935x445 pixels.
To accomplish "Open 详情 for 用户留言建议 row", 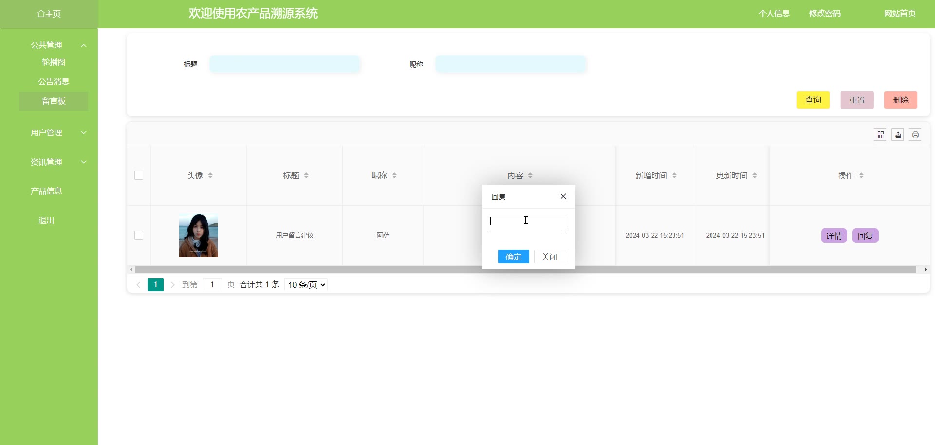I will click(x=834, y=236).
